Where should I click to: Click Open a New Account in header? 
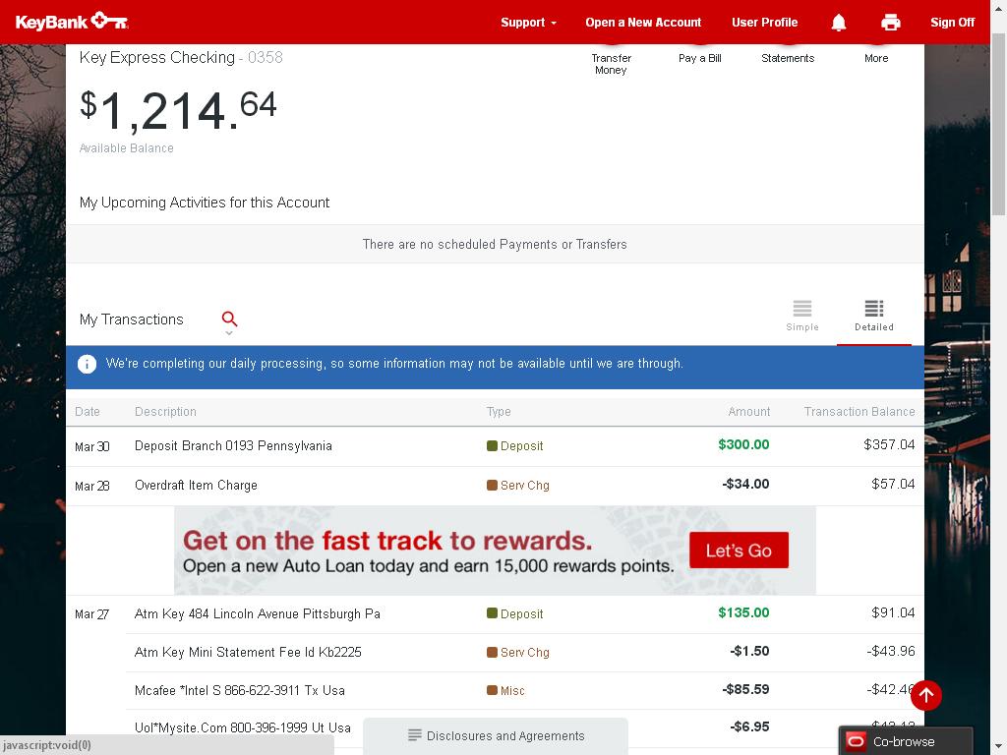(x=643, y=23)
